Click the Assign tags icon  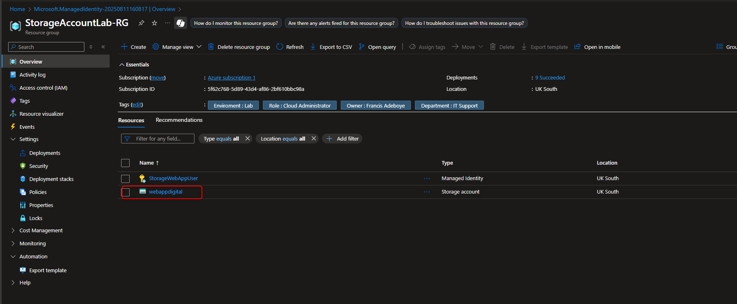tap(412, 47)
